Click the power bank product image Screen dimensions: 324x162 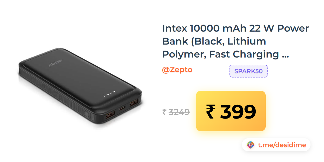click(80, 89)
